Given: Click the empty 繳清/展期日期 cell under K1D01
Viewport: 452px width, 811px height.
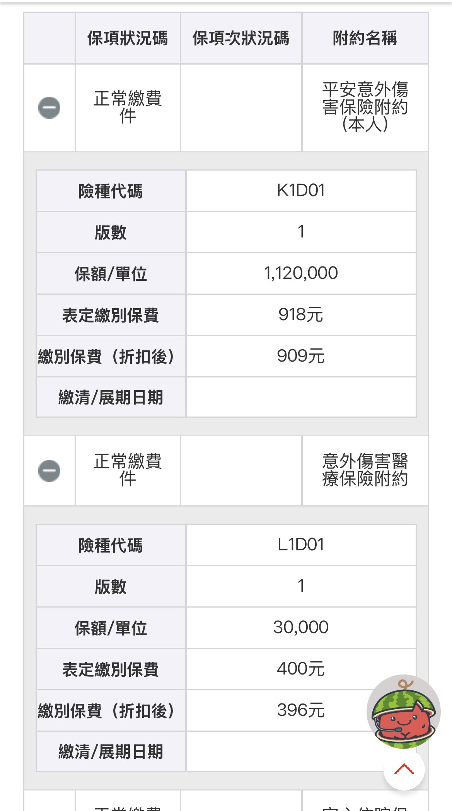Looking at the screenshot, I should [301, 397].
